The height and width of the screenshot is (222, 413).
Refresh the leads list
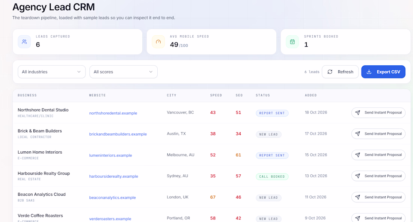click(340, 72)
